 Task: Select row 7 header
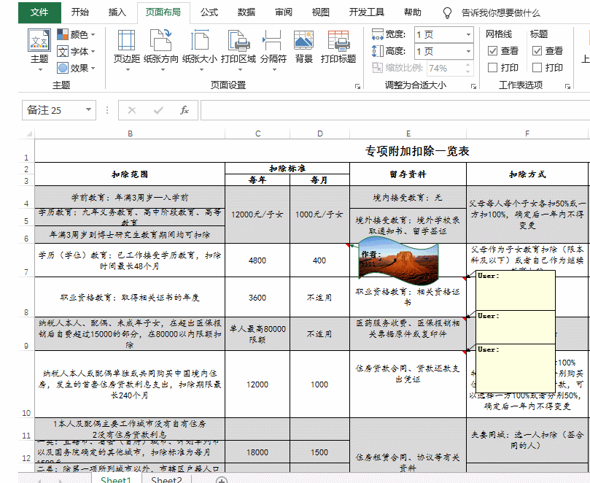point(26,260)
